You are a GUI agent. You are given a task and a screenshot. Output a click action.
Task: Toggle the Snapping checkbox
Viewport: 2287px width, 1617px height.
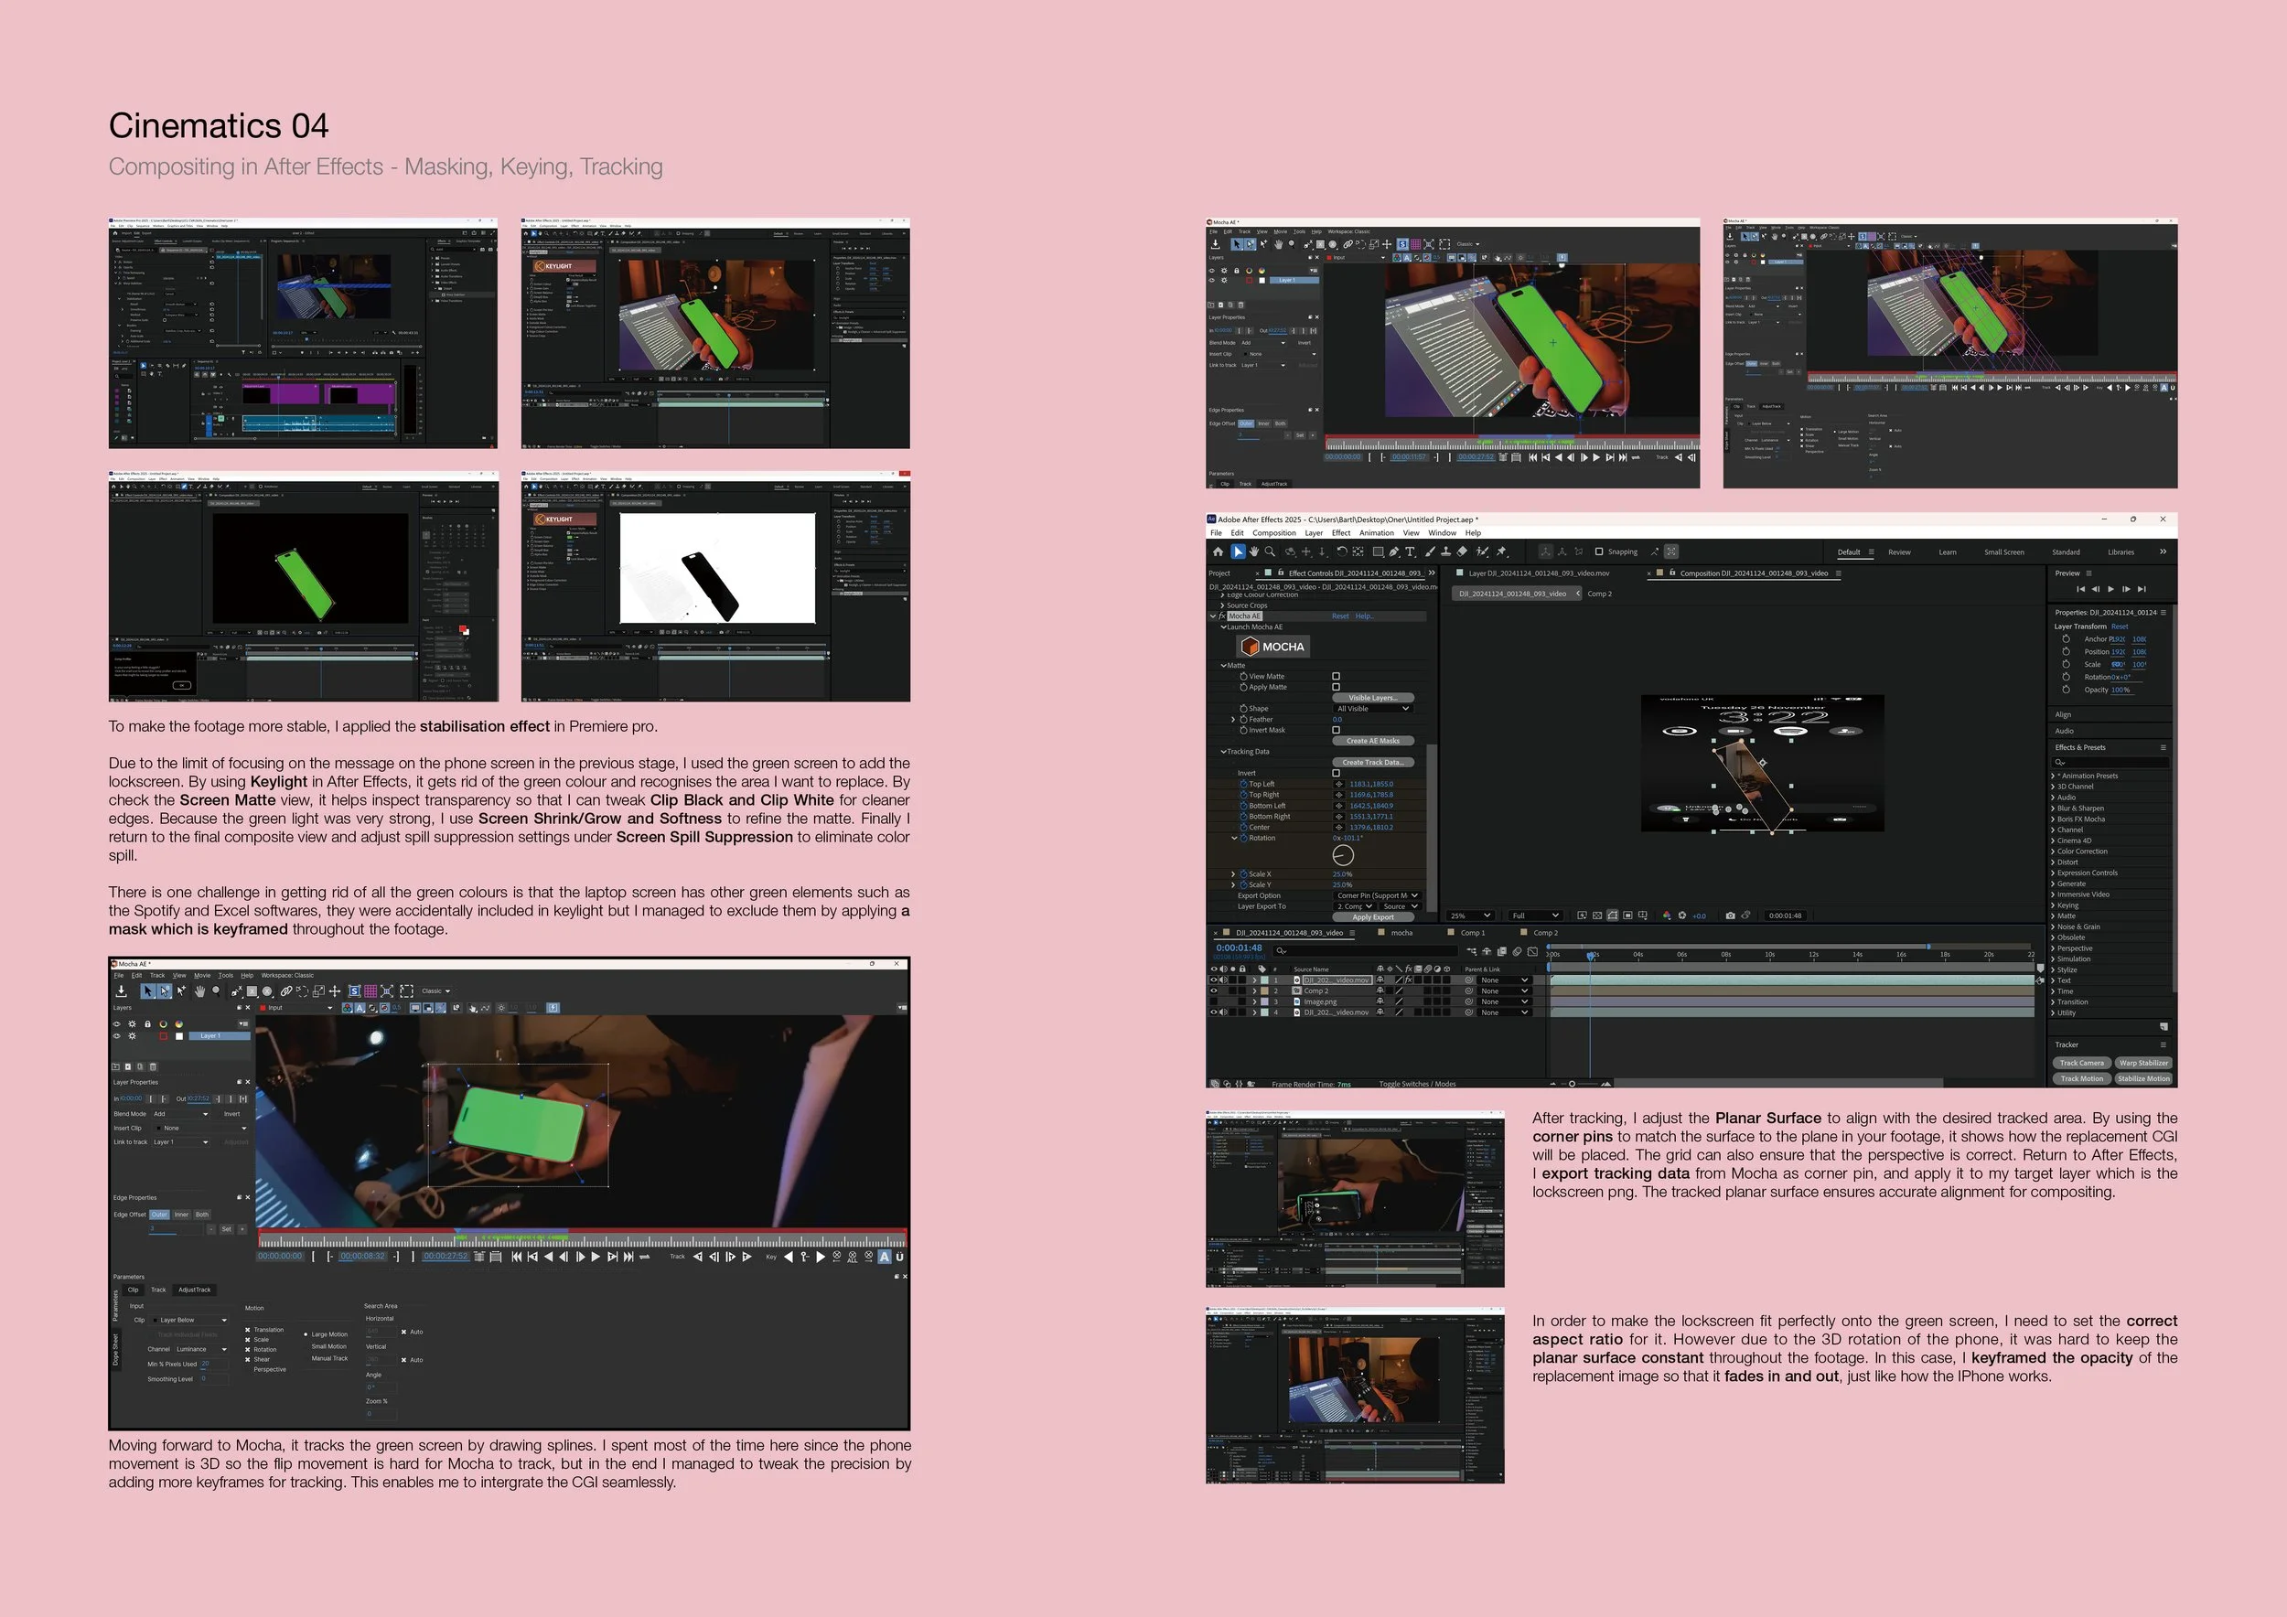coord(1599,551)
